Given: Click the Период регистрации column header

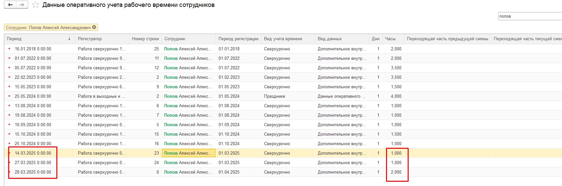Looking at the screenshot, I should [x=238, y=39].
